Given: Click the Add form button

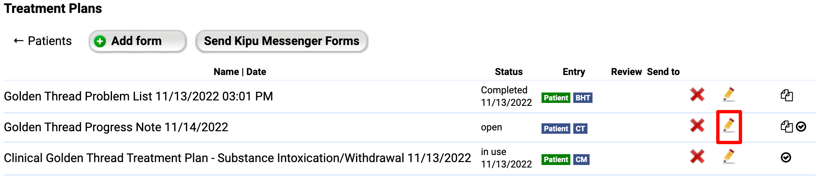Looking at the screenshot, I should coord(137,41).
